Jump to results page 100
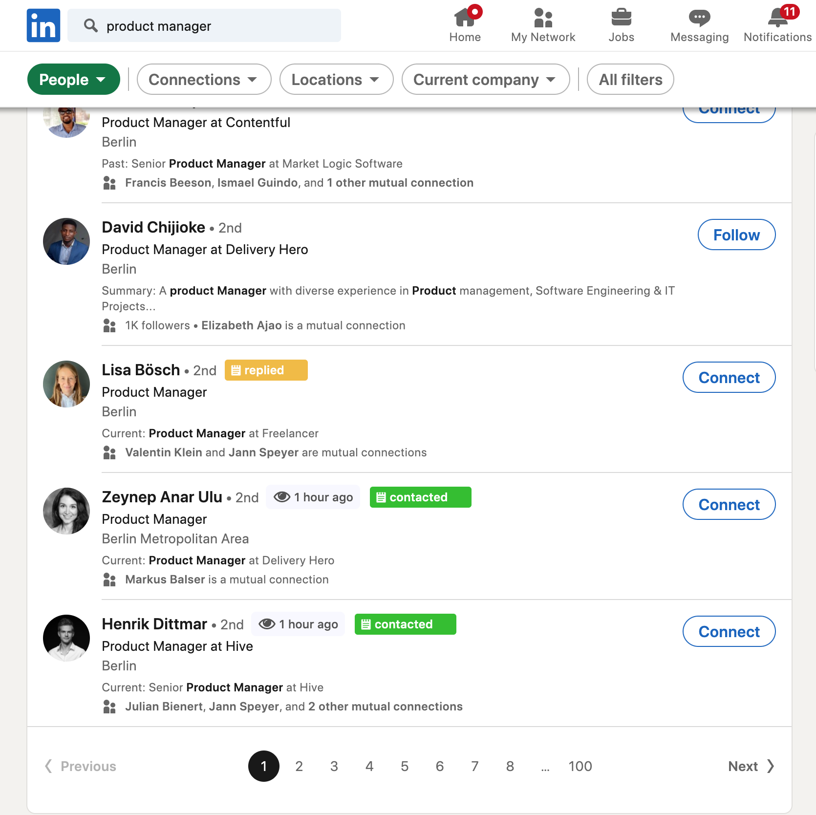Screen dimensions: 816x815 click(x=580, y=766)
